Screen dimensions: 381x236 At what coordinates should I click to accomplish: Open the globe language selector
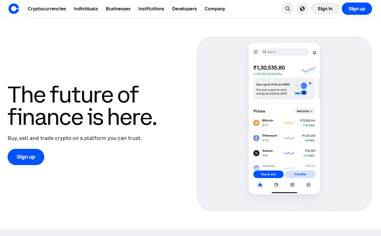pyautogui.click(x=302, y=9)
